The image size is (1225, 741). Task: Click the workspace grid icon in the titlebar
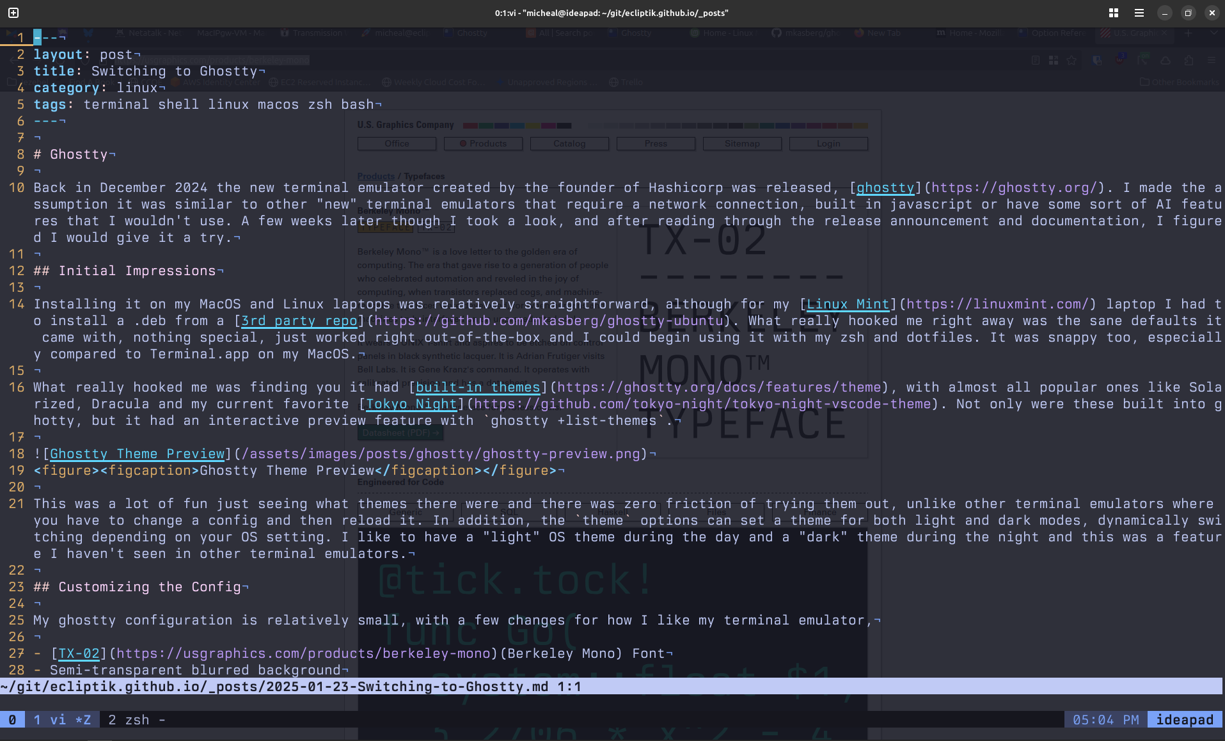pos(1114,12)
